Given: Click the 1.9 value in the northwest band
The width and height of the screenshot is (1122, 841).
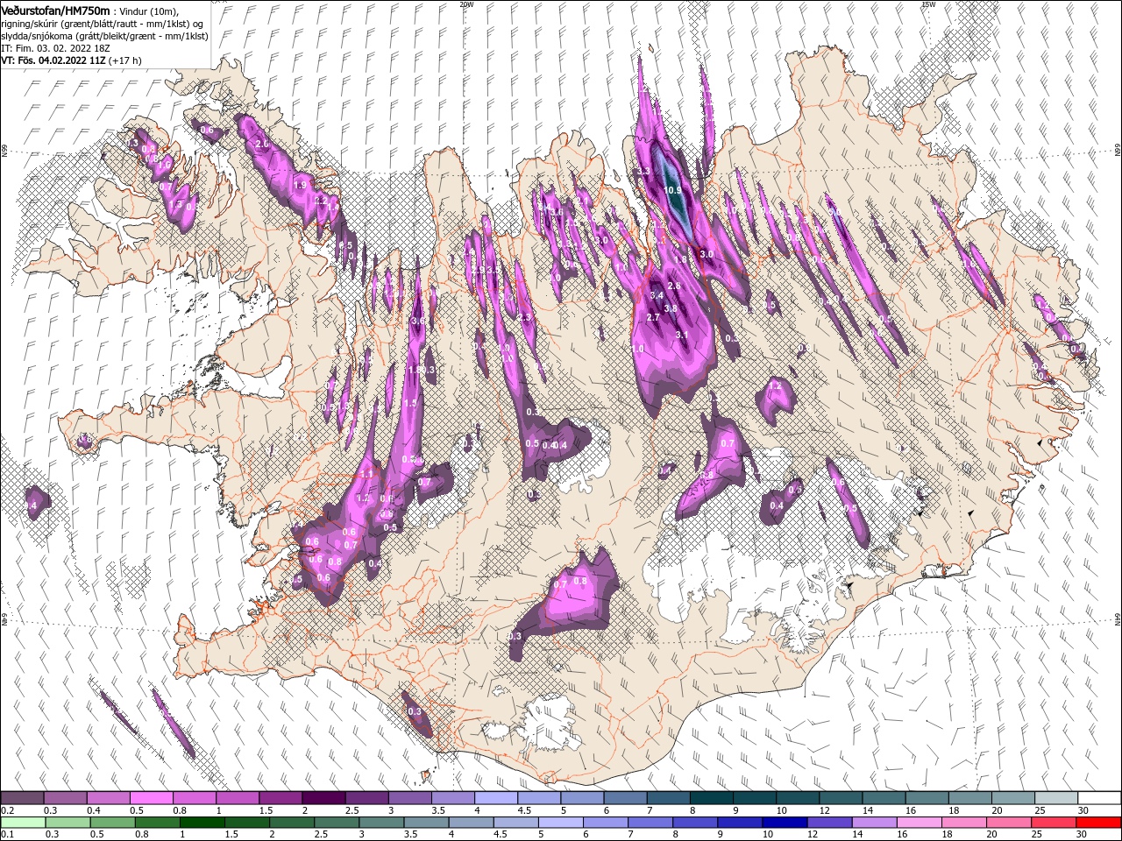Looking at the screenshot, I should [300, 185].
